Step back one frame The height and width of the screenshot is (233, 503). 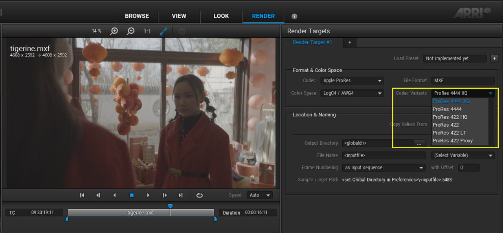pyautogui.click(x=98, y=195)
